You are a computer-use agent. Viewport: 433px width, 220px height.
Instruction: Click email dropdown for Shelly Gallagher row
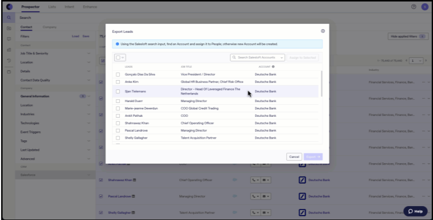pos(265,213)
